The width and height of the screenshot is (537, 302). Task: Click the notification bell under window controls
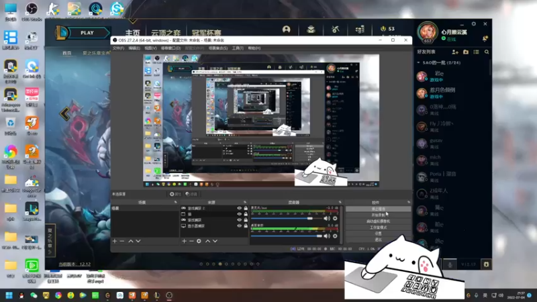click(485, 39)
